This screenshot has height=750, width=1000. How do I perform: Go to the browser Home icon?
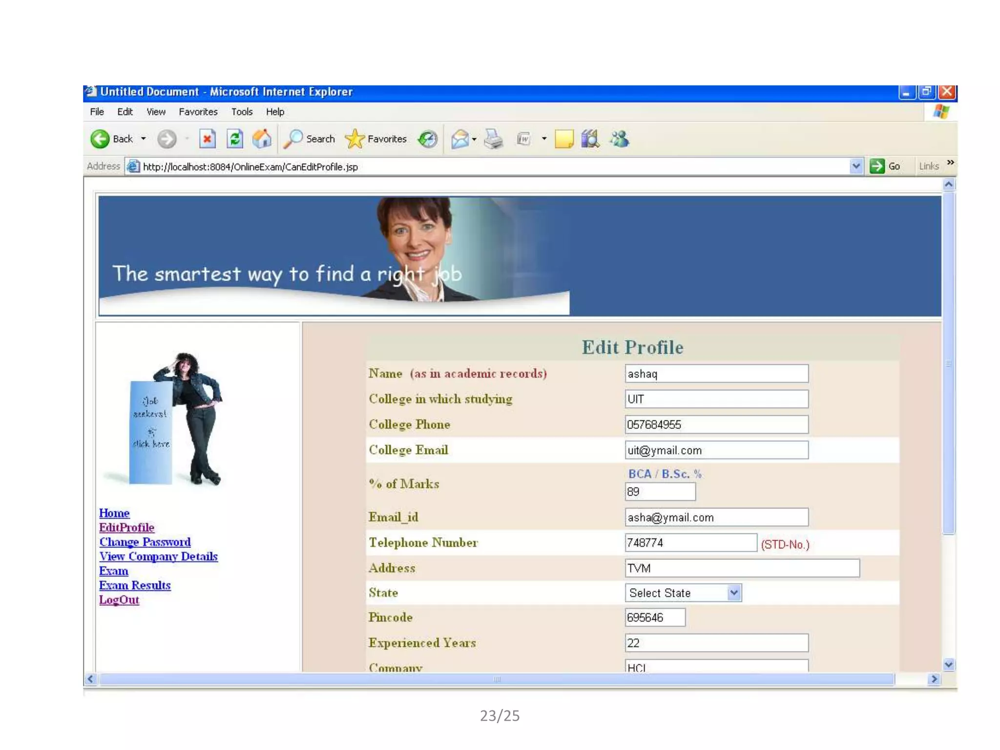click(x=262, y=139)
